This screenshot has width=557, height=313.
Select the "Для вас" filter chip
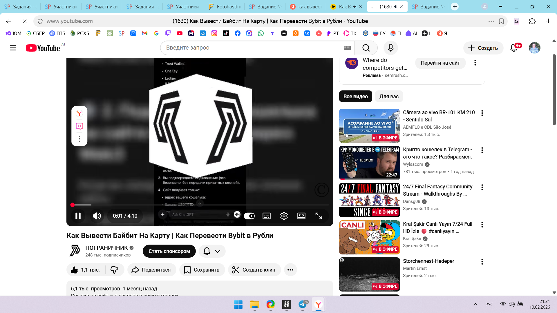(x=389, y=97)
